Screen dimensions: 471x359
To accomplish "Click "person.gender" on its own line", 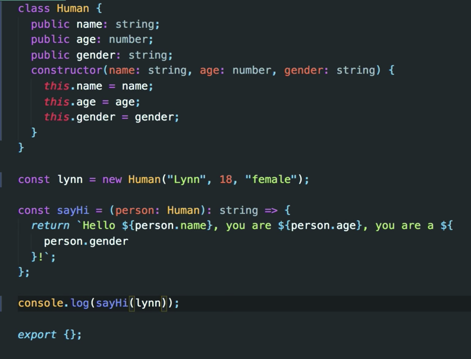I will point(86,242).
